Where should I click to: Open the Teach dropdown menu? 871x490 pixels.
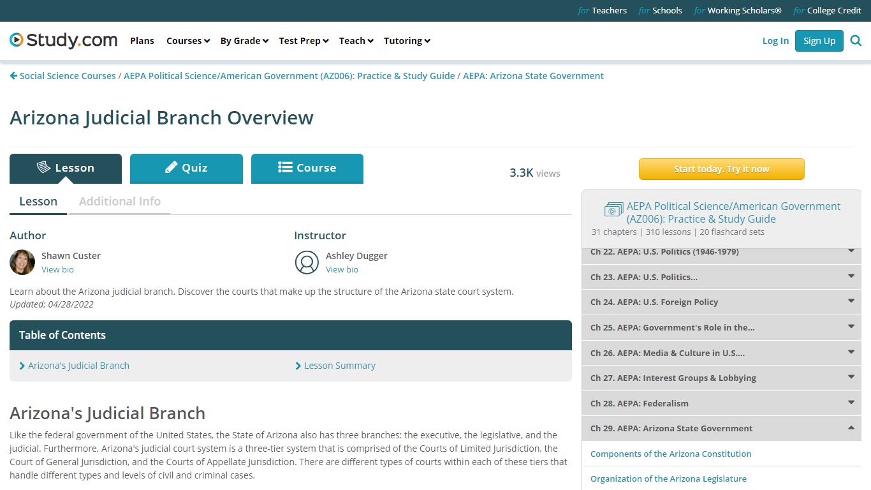pyautogui.click(x=356, y=41)
